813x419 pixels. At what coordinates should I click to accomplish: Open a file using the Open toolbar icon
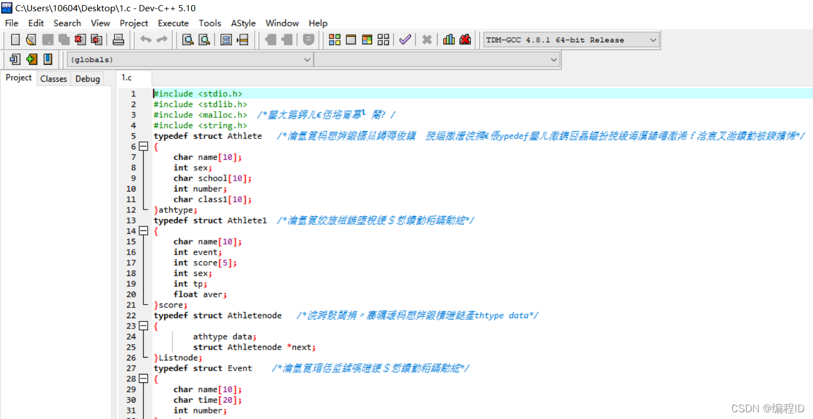click(31, 39)
